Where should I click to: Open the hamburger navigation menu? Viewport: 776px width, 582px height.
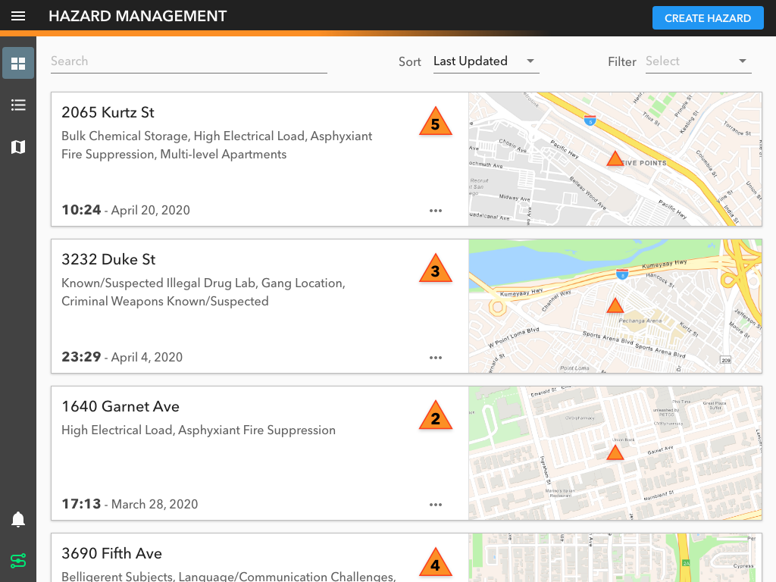tap(18, 17)
